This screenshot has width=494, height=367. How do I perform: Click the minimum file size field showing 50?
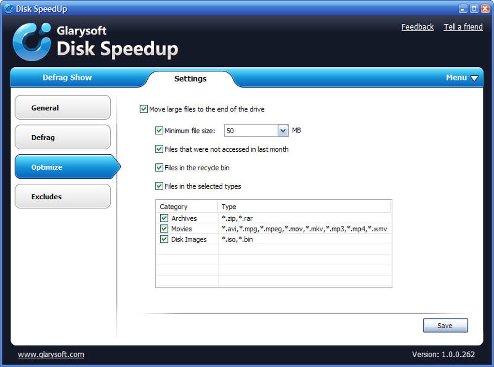pos(251,130)
